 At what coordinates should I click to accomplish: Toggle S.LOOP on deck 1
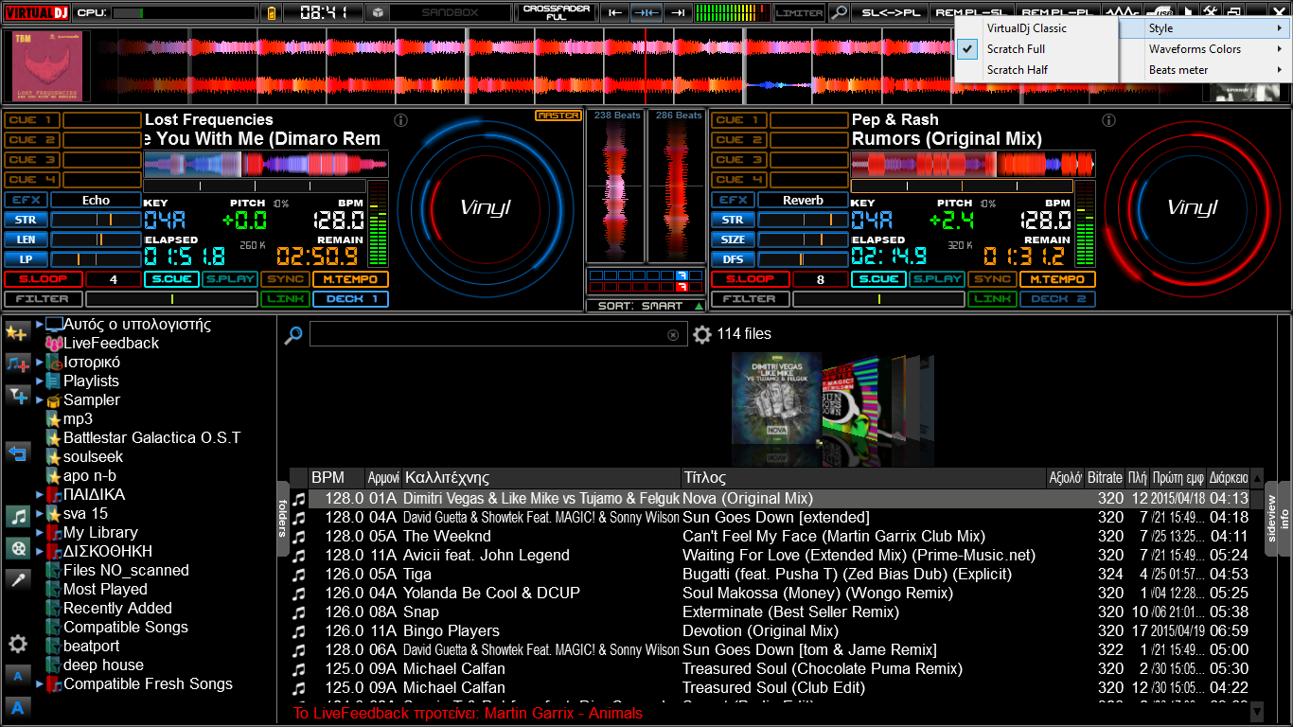[x=43, y=279]
